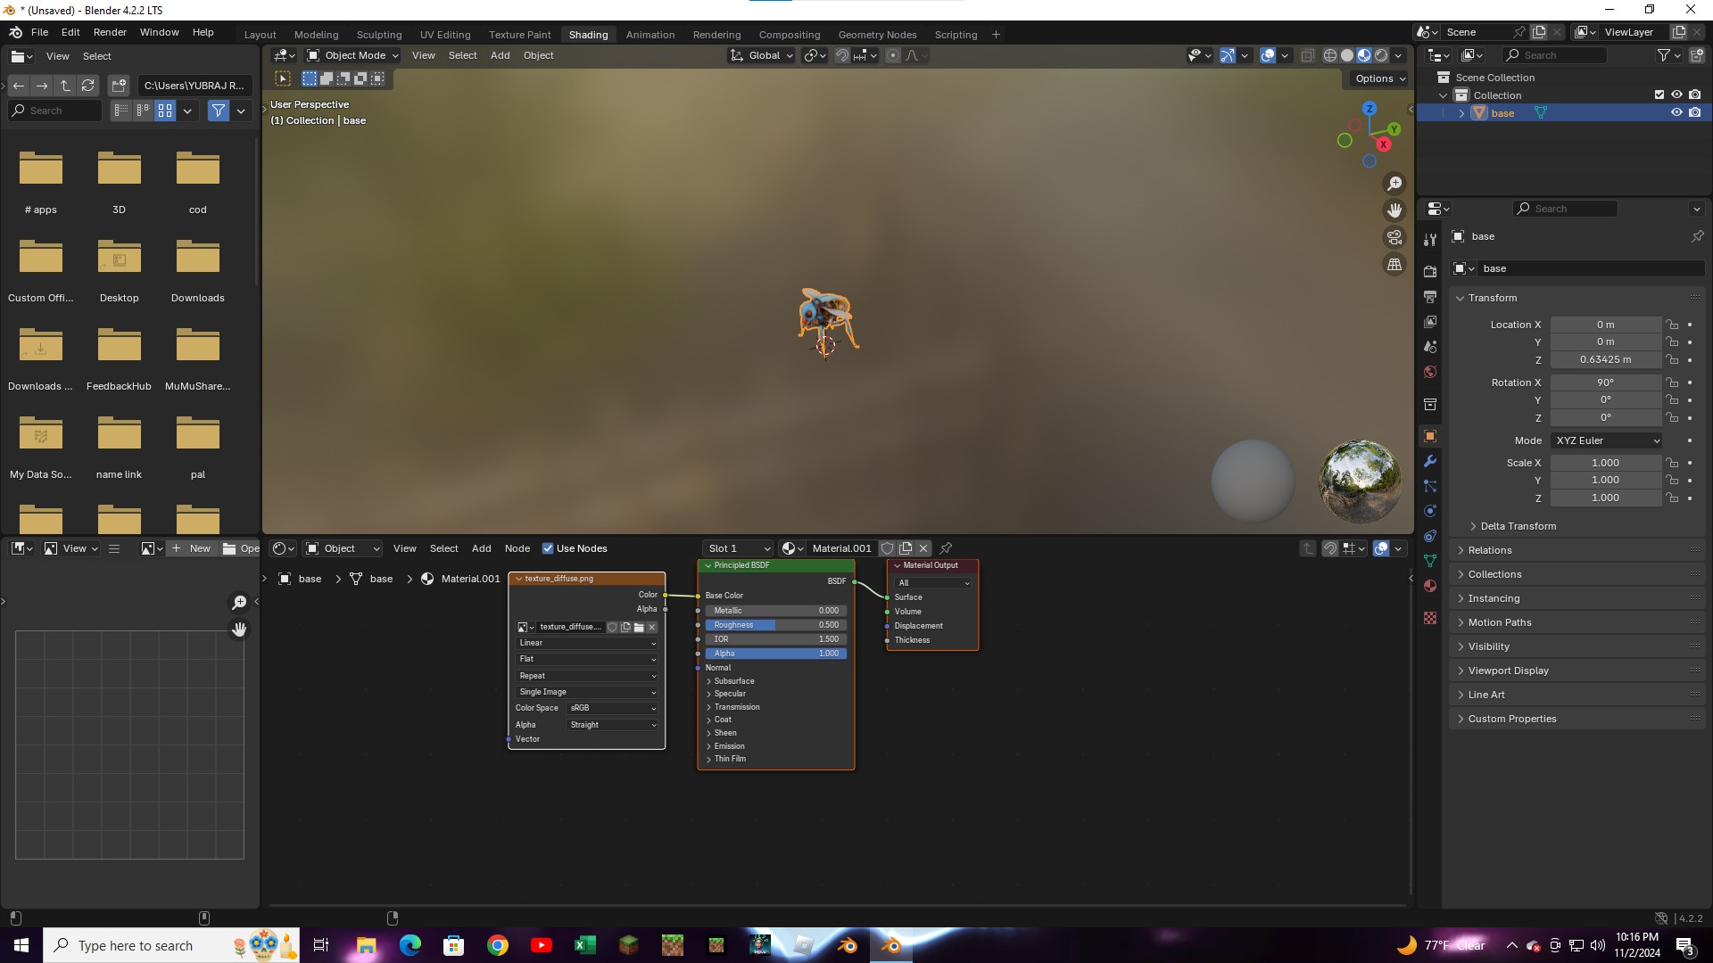This screenshot has width=1713, height=963.
Task: Toggle Collection exclude checkbox in outliner
Action: click(x=1659, y=95)
